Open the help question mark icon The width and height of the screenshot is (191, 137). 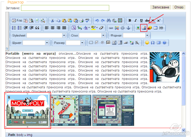coord(164,43)
